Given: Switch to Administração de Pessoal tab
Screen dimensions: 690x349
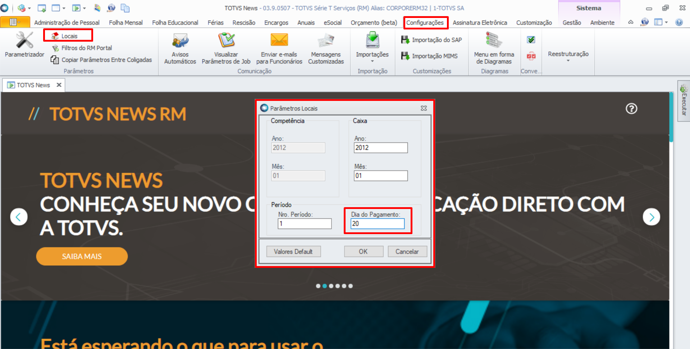Looking at the screenshot, I should [67, 23].
